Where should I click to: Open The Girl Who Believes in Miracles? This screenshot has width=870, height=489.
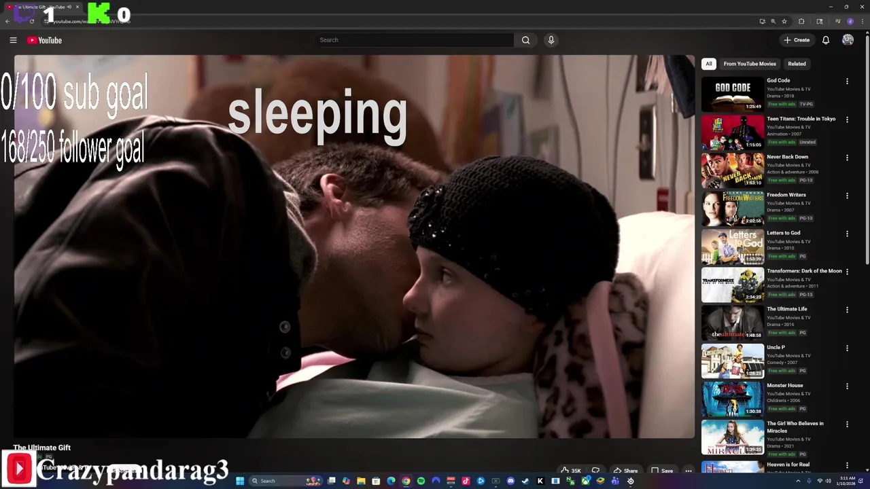coord(795,427)
